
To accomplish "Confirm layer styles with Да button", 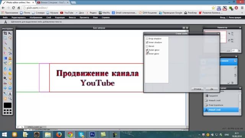I will pos(212,89).
